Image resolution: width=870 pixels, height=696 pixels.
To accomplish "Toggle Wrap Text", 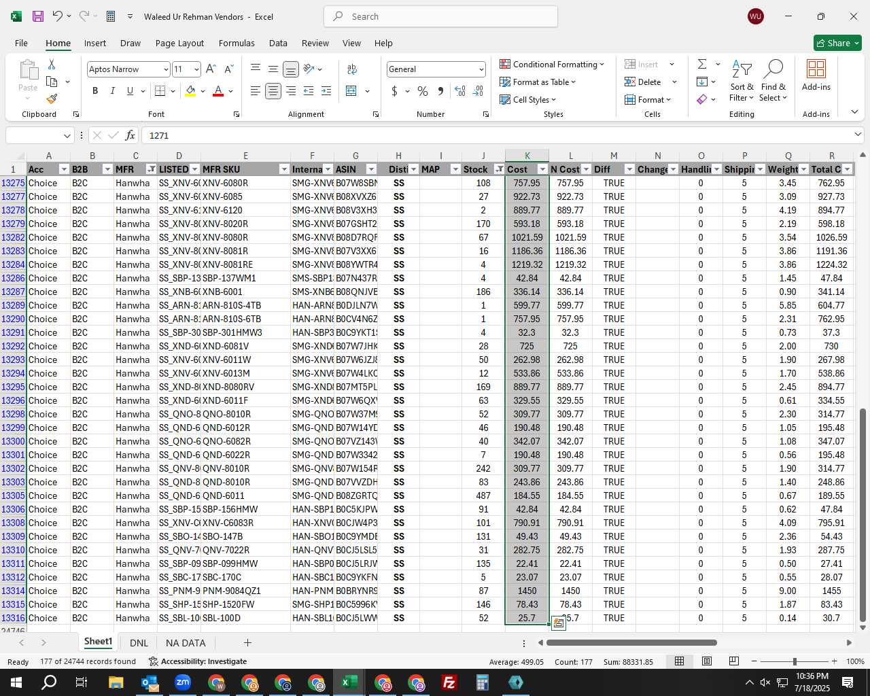I will pyautogui.click(x=352, y=69).
